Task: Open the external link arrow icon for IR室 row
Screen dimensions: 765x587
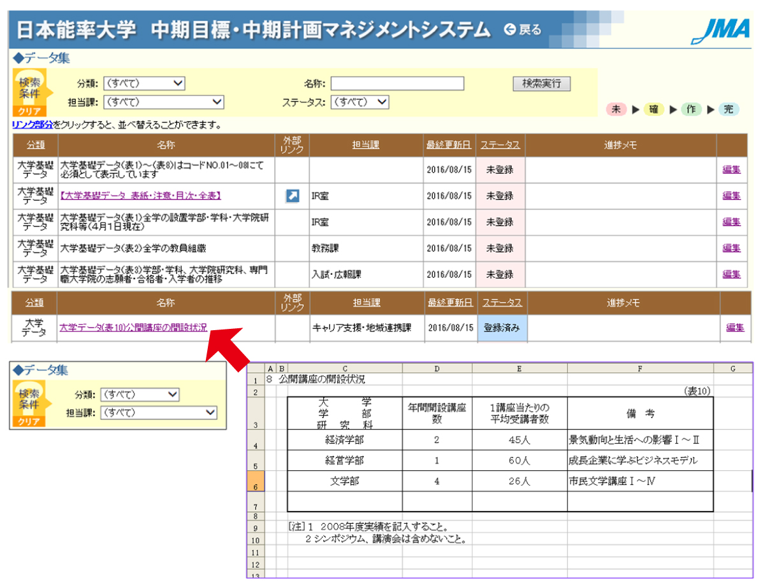Action: [292, 196]
